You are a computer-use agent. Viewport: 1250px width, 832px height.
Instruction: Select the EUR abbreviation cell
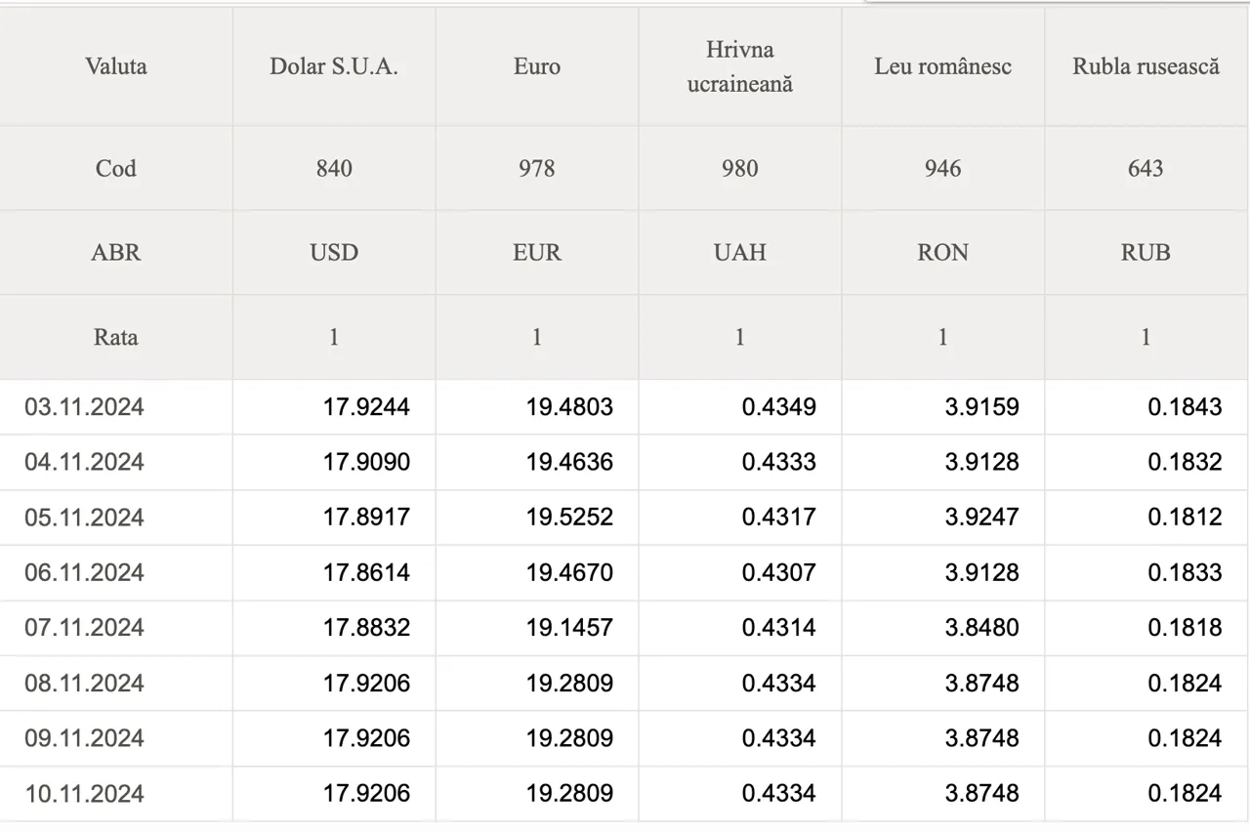tap(537, 252)
